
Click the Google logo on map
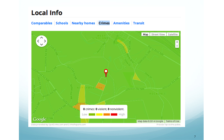pyautogui.click(x=39, y=119)
